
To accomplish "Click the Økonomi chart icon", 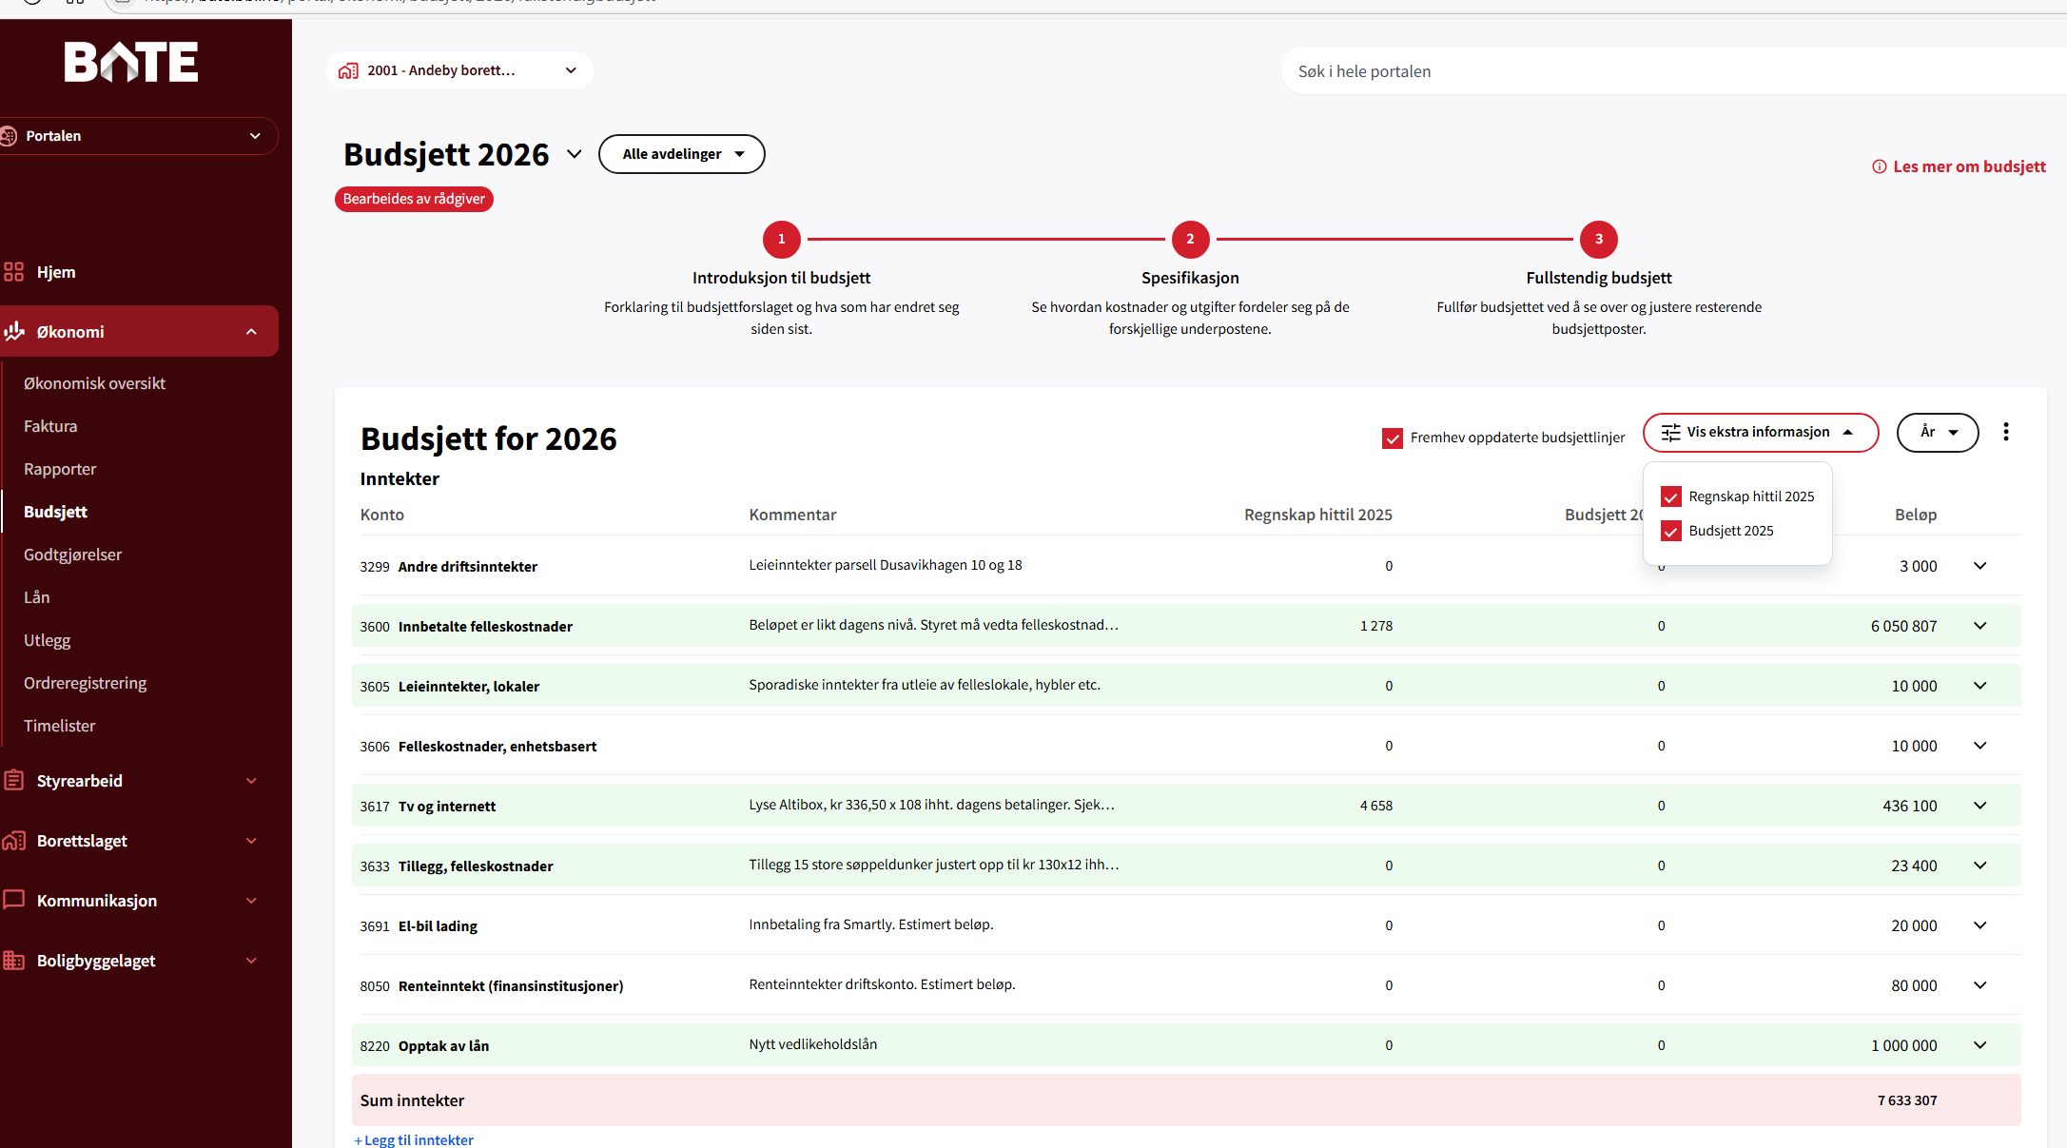I will 13,331.
